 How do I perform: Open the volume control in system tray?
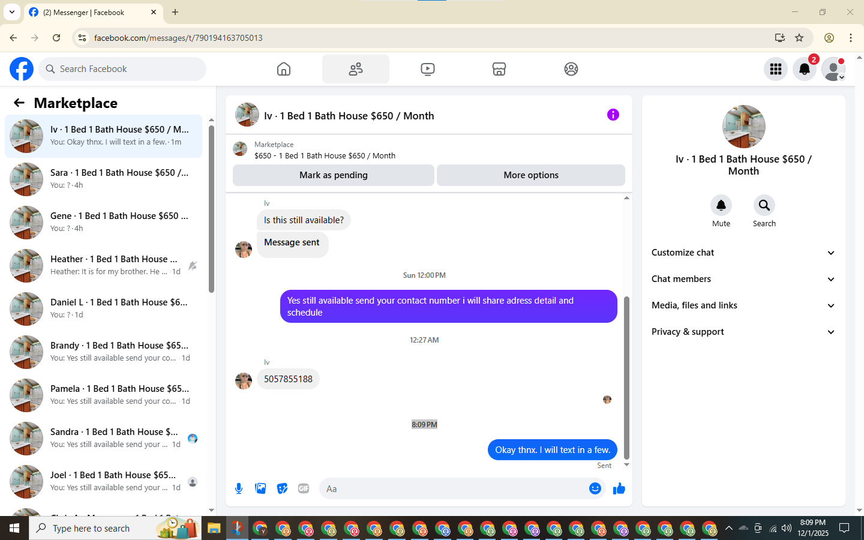coord(787,528)
